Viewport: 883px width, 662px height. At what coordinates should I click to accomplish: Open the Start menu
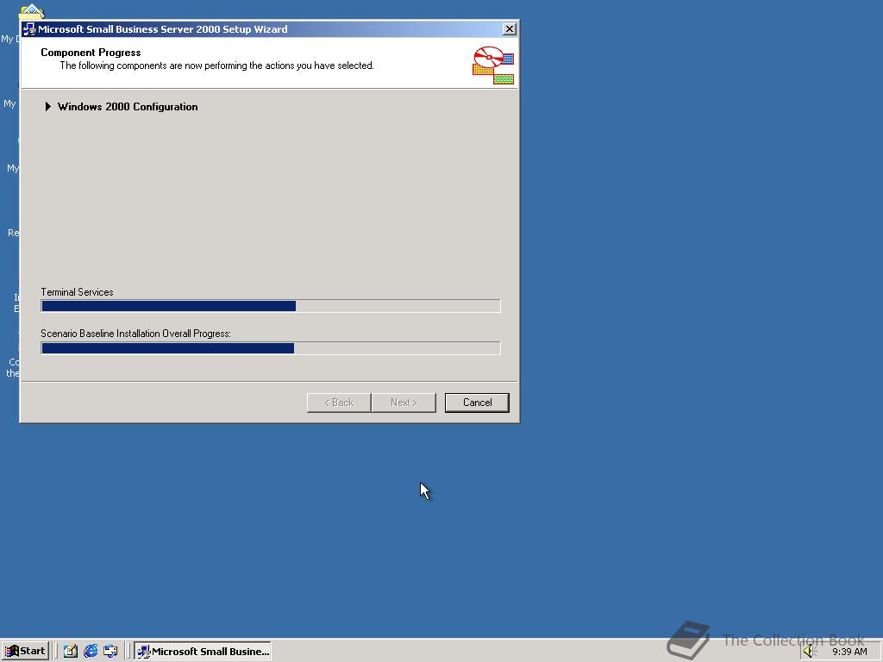click(x=25, y=651)
